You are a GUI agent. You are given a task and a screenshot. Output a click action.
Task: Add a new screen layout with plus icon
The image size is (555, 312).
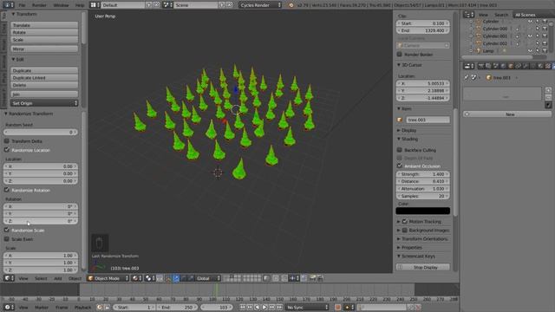(149, 5)
